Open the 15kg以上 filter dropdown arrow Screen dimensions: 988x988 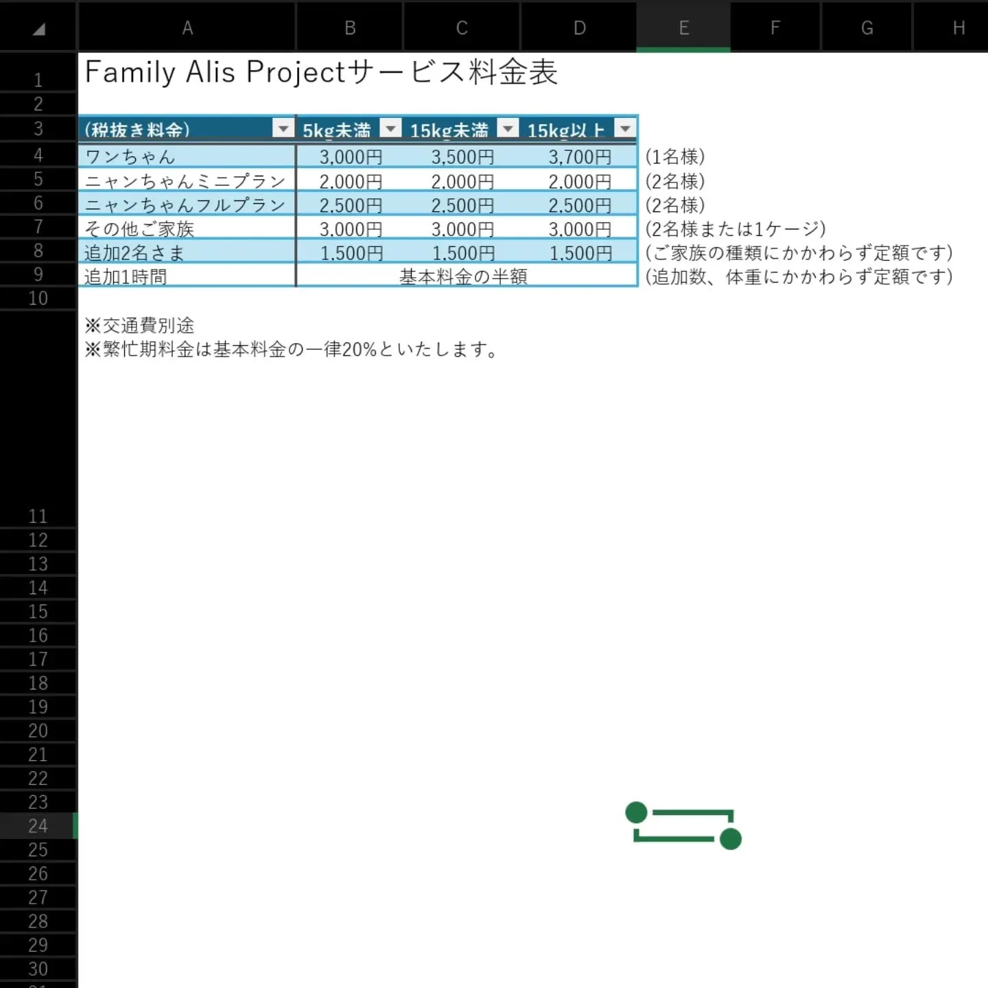(x=625, y=128)
